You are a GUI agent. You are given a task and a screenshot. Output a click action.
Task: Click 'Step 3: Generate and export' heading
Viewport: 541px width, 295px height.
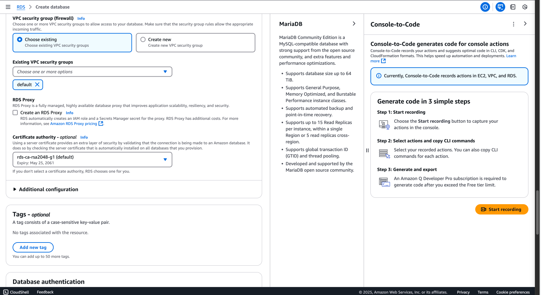407,169
